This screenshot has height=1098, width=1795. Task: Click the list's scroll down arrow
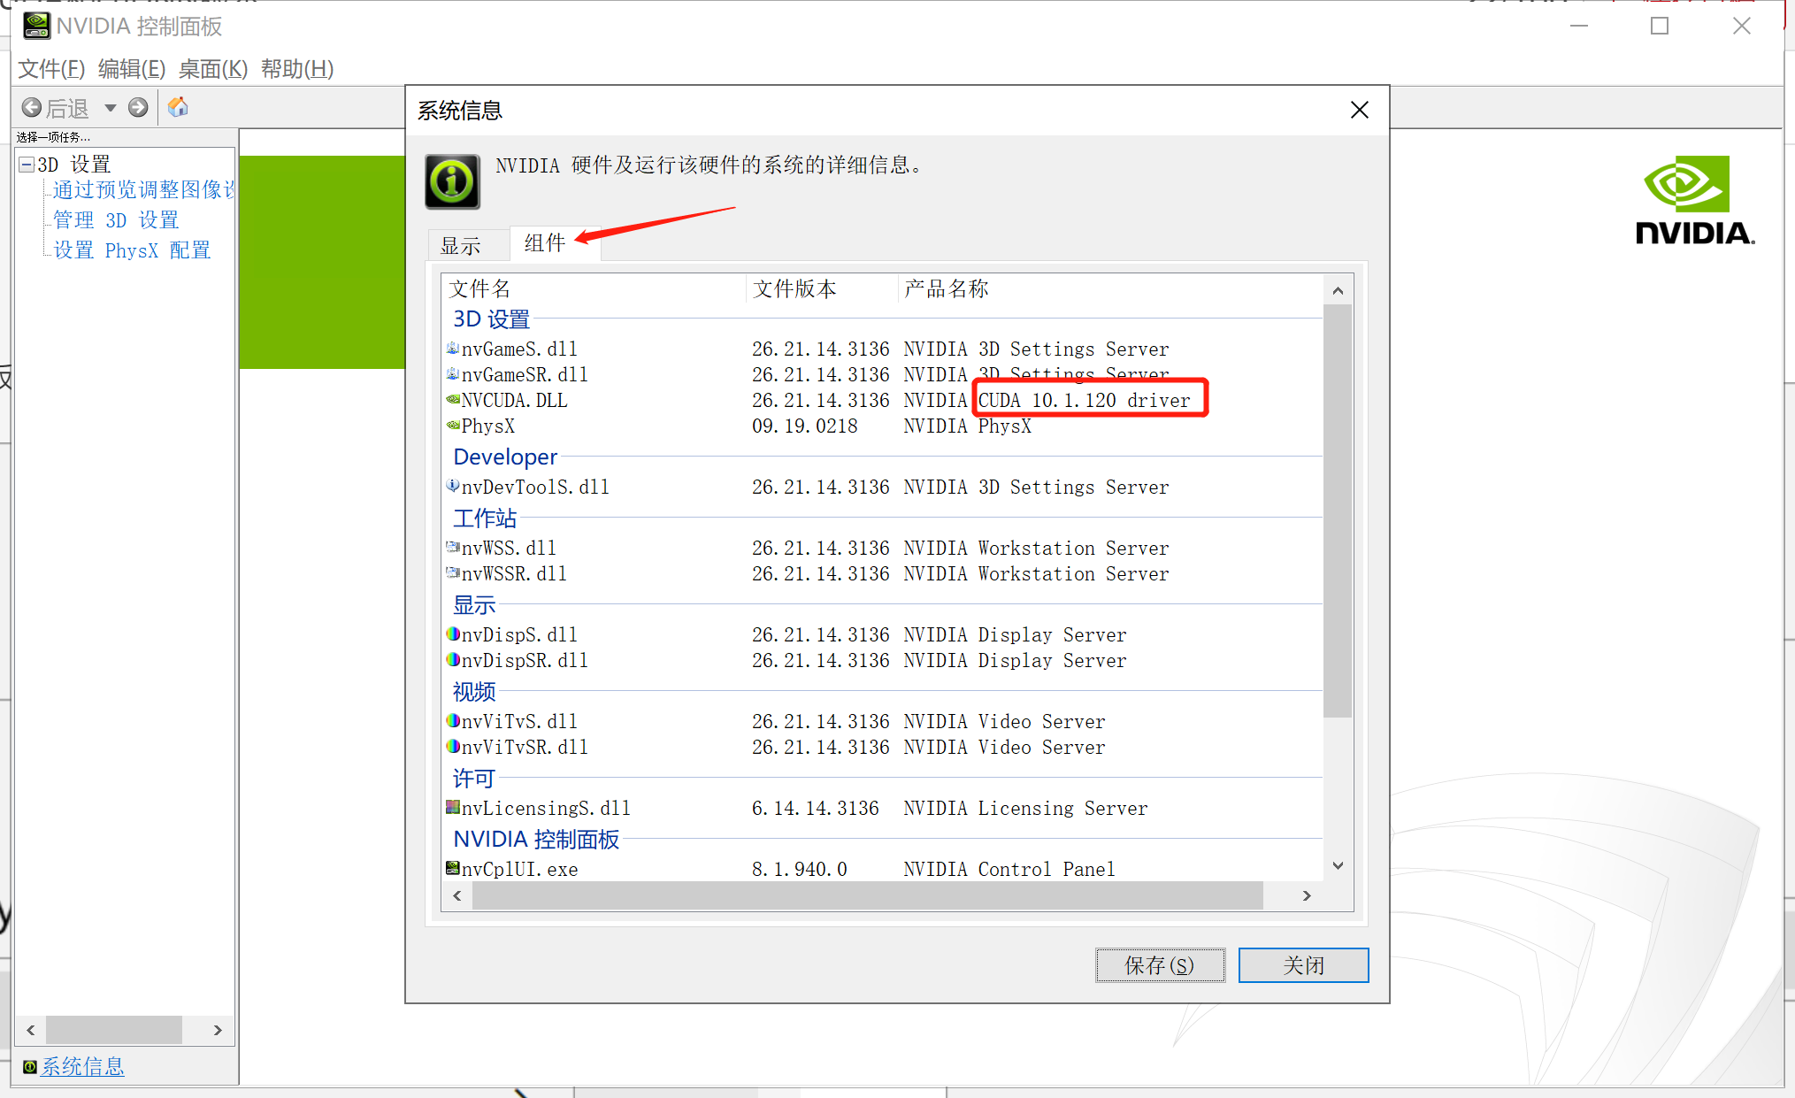(1338, 865)
